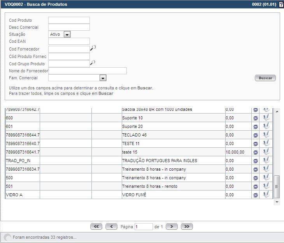
Task: Click the checkmark select icon for Suporte 20
Action: (x=266, y=126)
